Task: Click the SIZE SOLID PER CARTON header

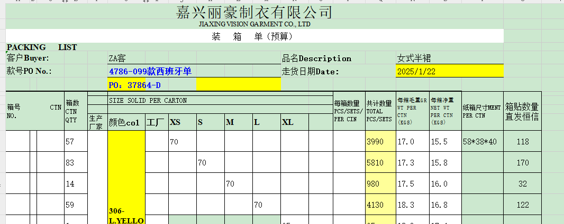Action: pos(148,100)
